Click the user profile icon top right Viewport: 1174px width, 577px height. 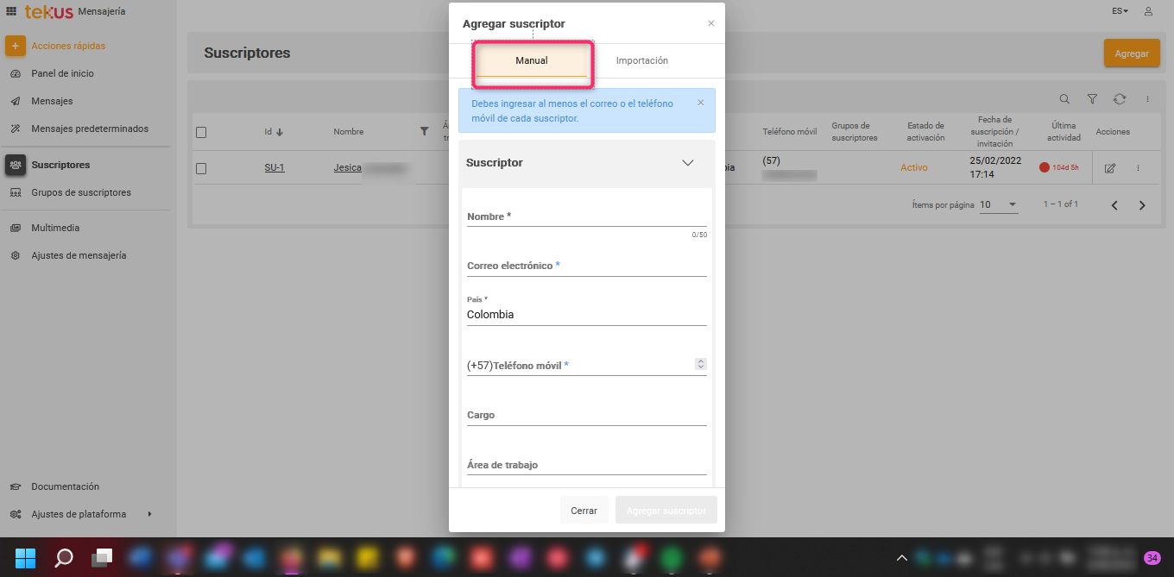click(x=1148, y=11)
